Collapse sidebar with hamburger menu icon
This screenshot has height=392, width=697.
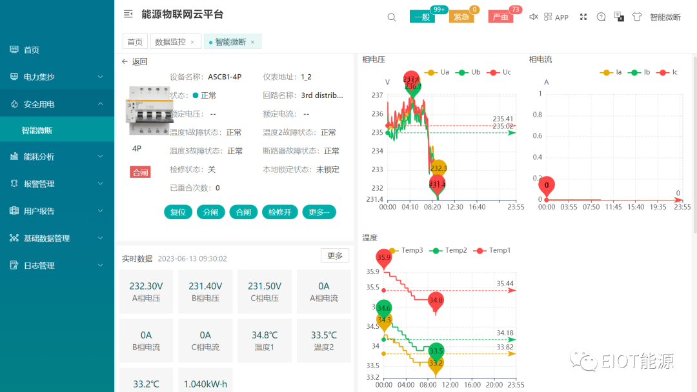[128, 14]
